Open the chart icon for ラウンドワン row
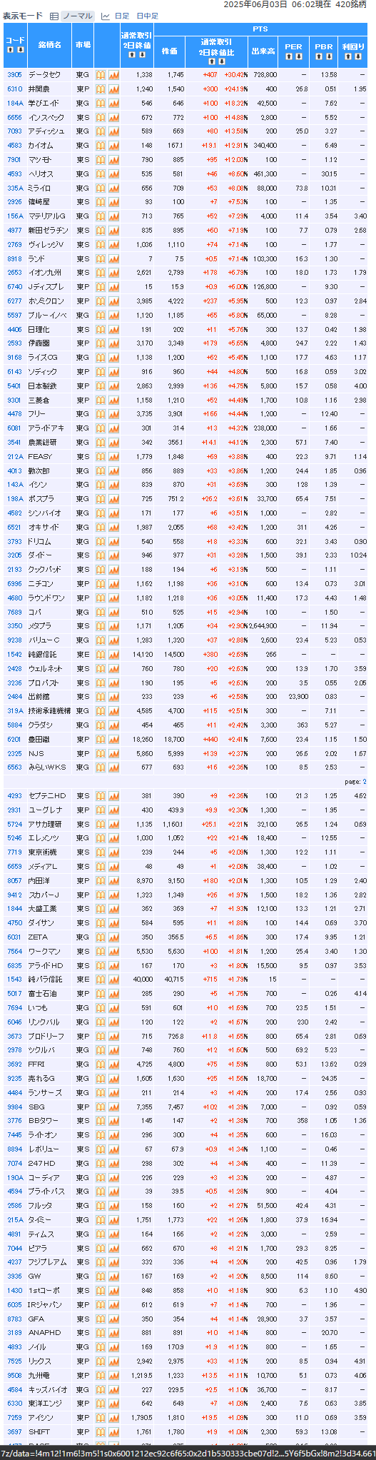 113,598
